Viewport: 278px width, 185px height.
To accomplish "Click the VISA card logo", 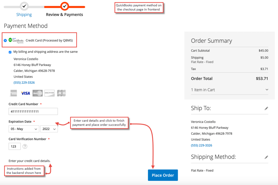I will pos(25,93).
